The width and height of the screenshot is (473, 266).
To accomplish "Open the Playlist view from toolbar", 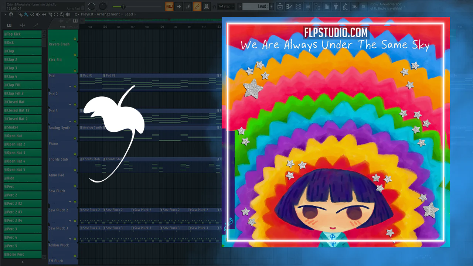I will [x=280, y=6].
